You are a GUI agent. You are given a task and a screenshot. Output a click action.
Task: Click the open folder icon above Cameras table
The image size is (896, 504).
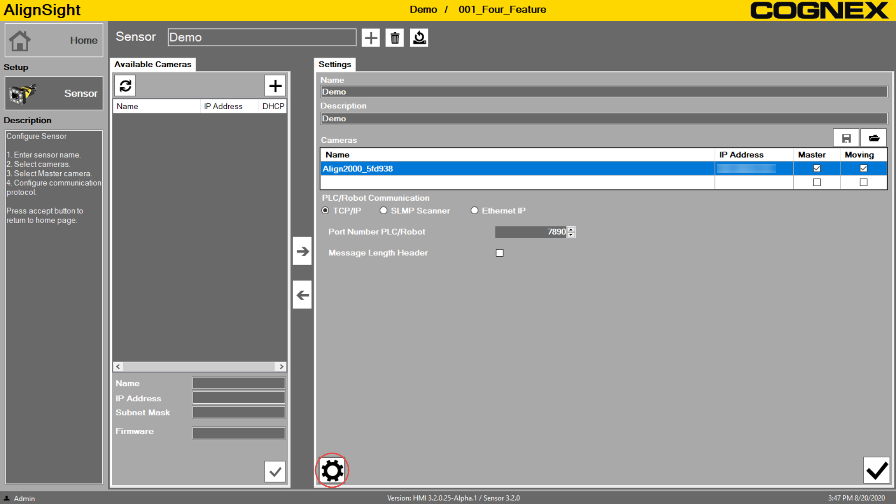(874, 138)
